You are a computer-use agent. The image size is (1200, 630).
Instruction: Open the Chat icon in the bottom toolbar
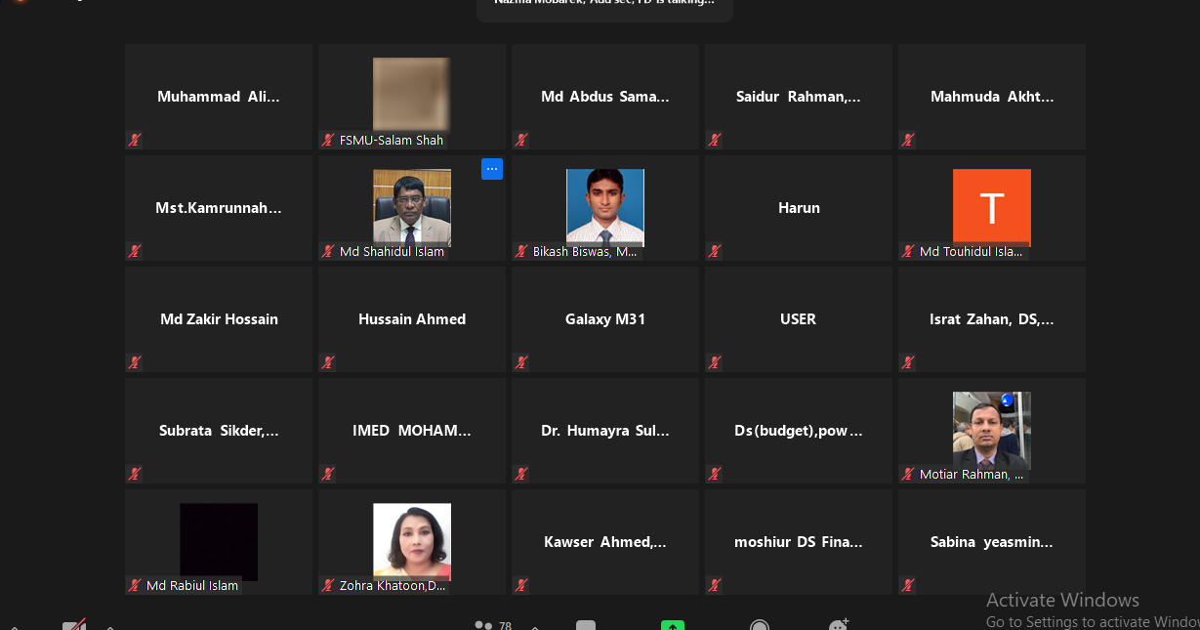pyautogui.click(x=586, y=625)
